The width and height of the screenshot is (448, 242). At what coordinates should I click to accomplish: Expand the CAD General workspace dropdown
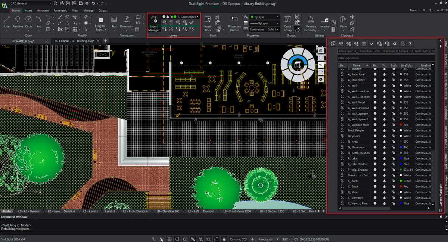(x=49, y=3)
